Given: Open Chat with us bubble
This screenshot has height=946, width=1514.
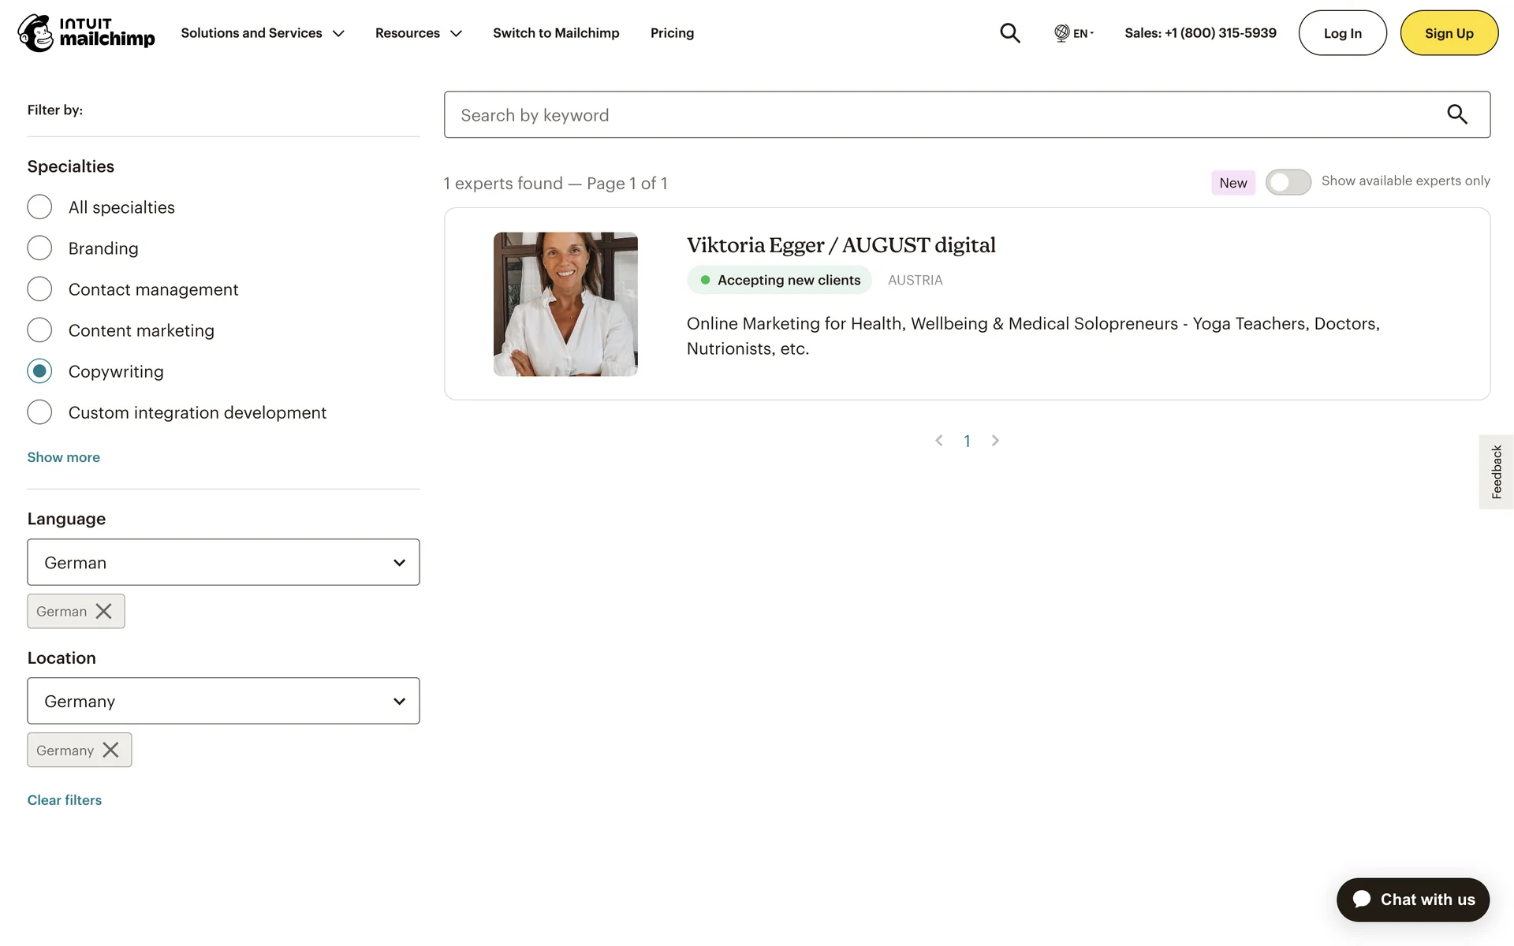Looking at the screenshot, I should click(x=1412, y=899).
